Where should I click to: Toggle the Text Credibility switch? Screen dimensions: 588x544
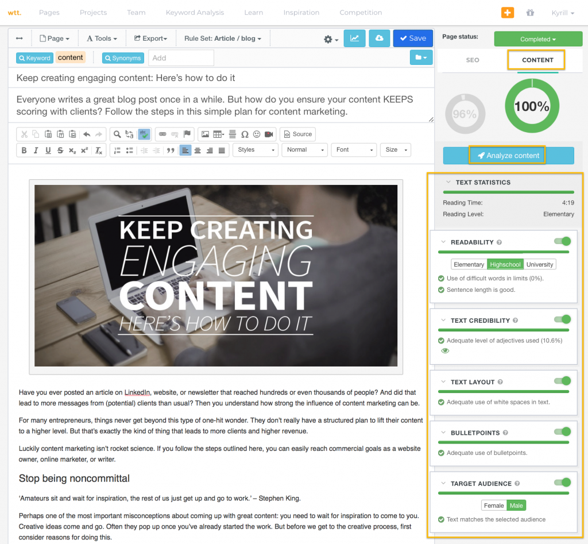tap(563, 319)
